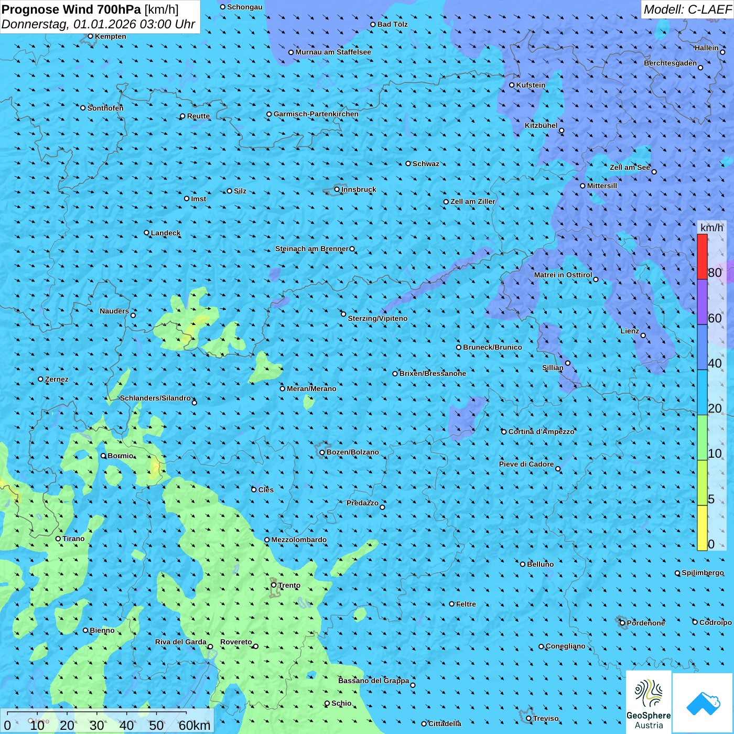Select the lime 5–10 km/h legend color

click(x=702, y=483)
